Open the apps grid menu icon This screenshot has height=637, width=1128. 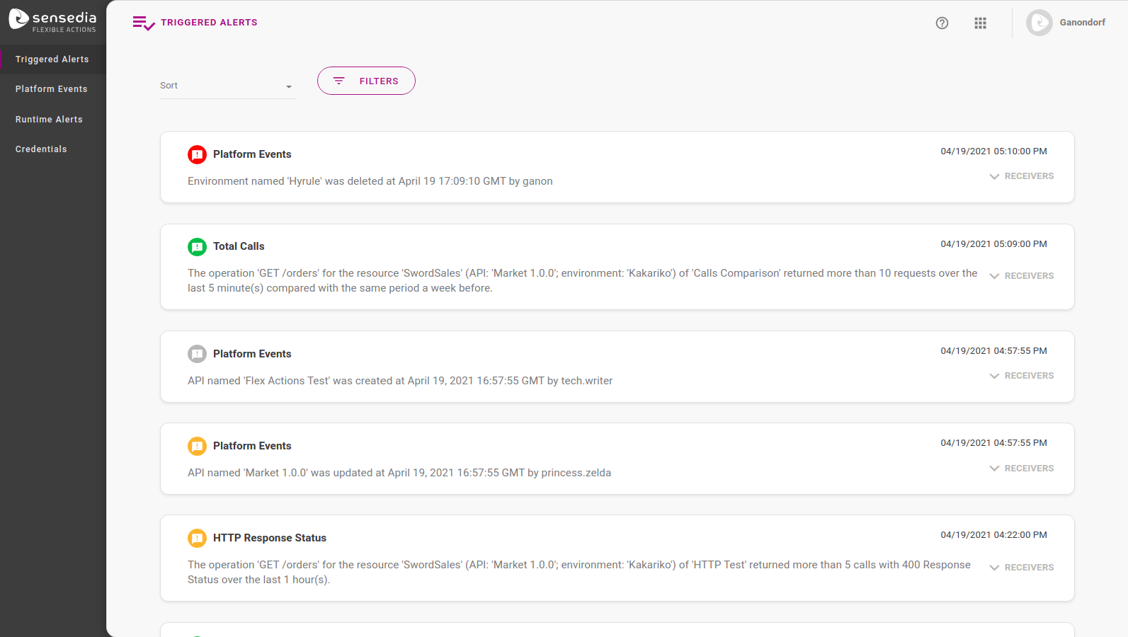[980, 23]
